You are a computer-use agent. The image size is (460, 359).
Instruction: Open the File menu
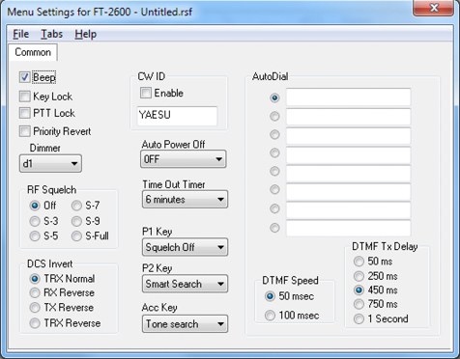coord(21,34)
